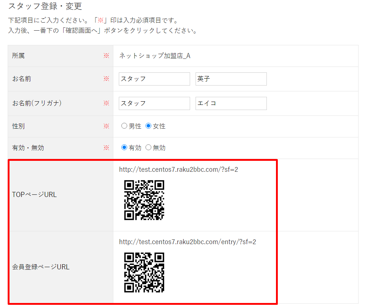Choose the 有効 radio option
Screen dimensions: 367x307
click(124, 147)
